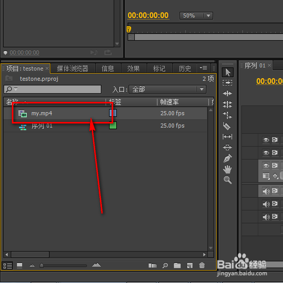Open the 标记 tab
Screen dimensions: 283x283
click(x=159, y=68)
